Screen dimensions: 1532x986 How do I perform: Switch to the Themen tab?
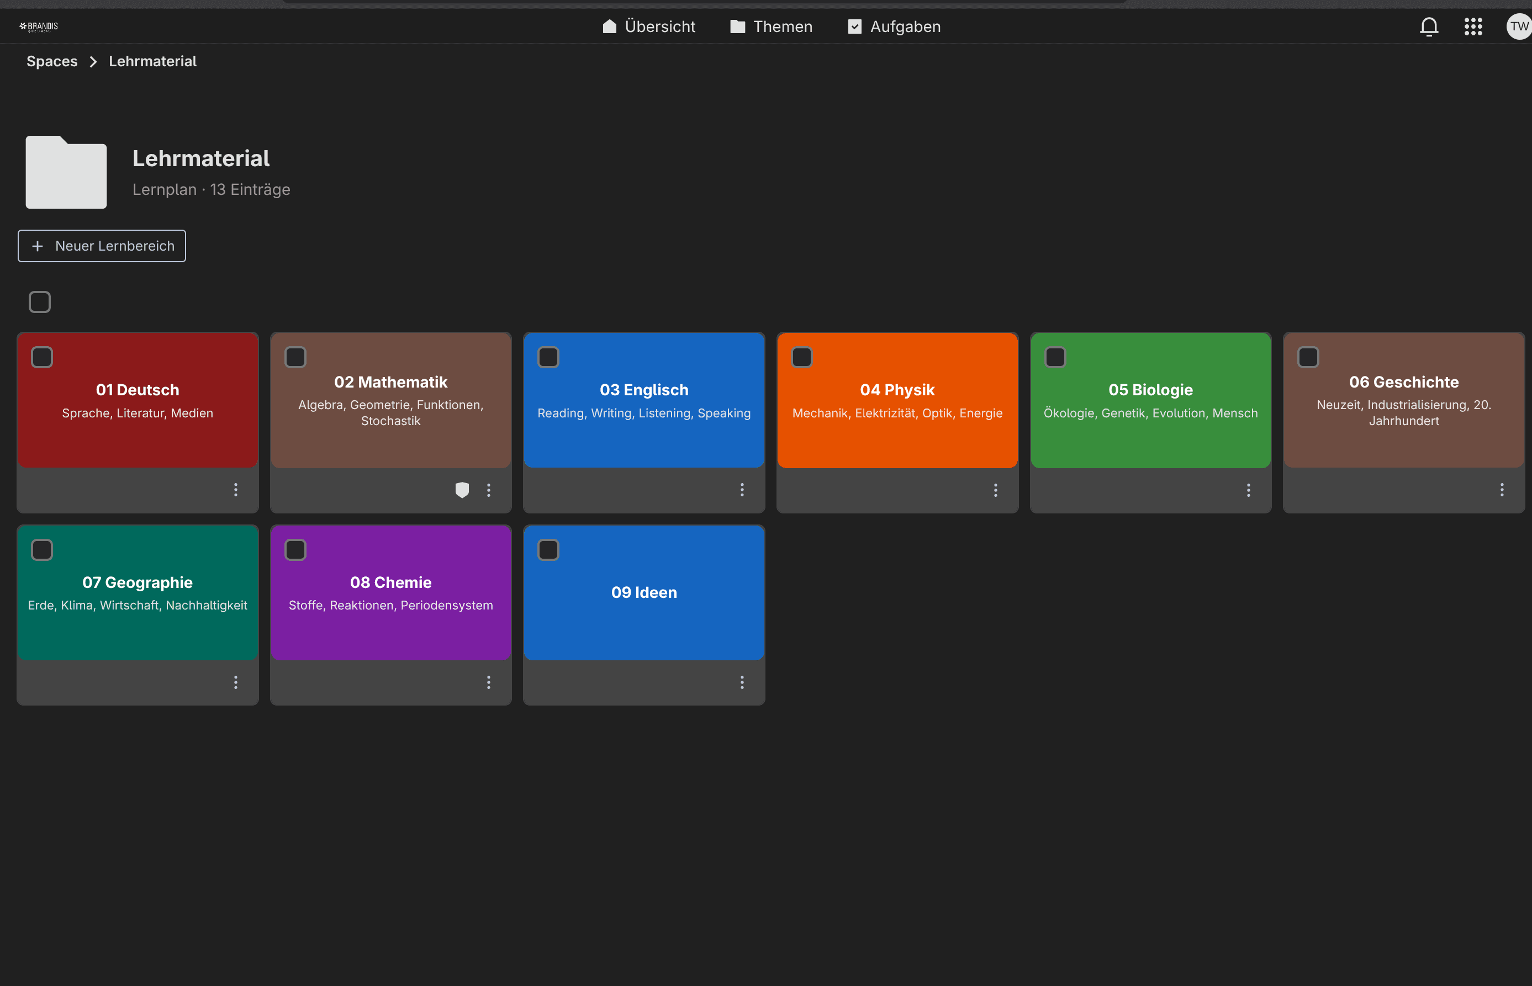(771, 26)
